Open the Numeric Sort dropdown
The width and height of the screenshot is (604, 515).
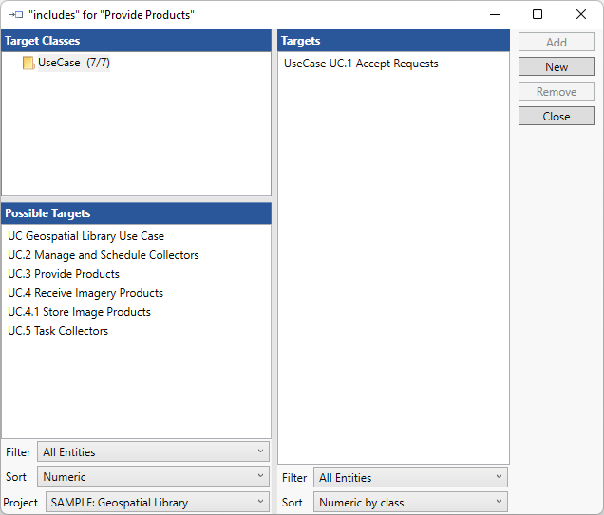[153, 477]
